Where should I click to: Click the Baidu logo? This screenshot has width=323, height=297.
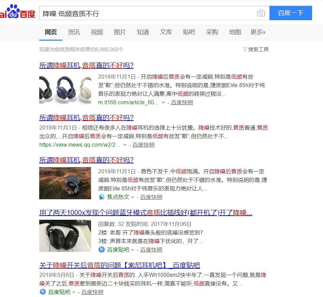pos(17,13)
